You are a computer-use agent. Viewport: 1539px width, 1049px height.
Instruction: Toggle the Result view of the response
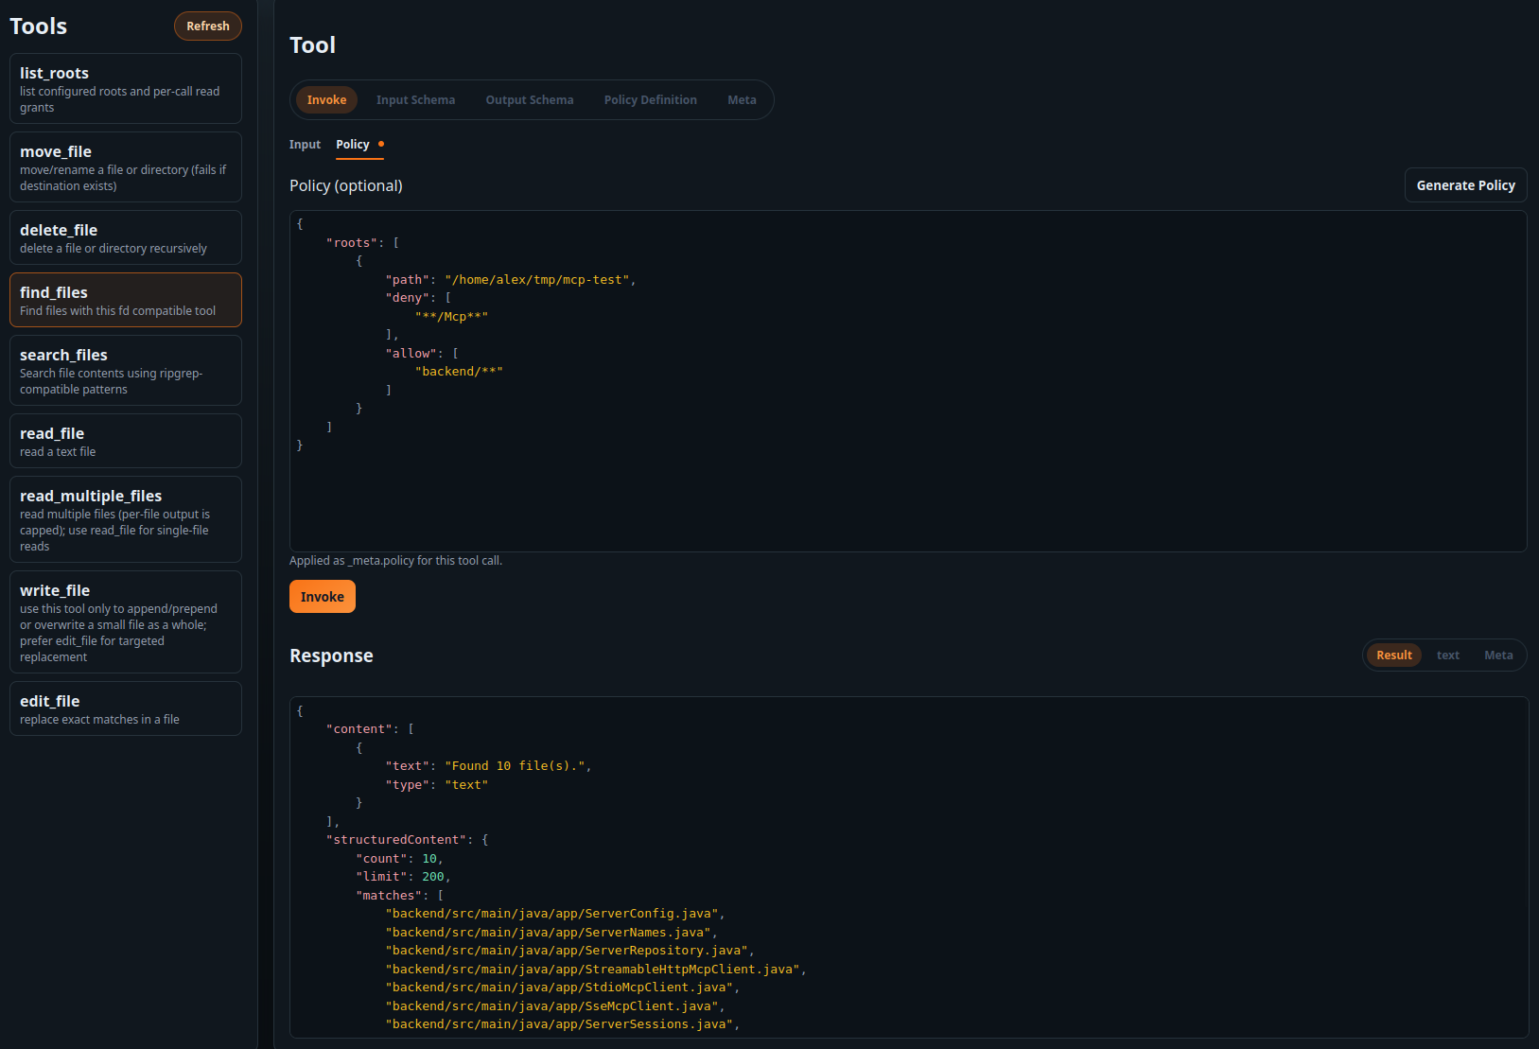pyautogui.click(x=1393, y=655)
